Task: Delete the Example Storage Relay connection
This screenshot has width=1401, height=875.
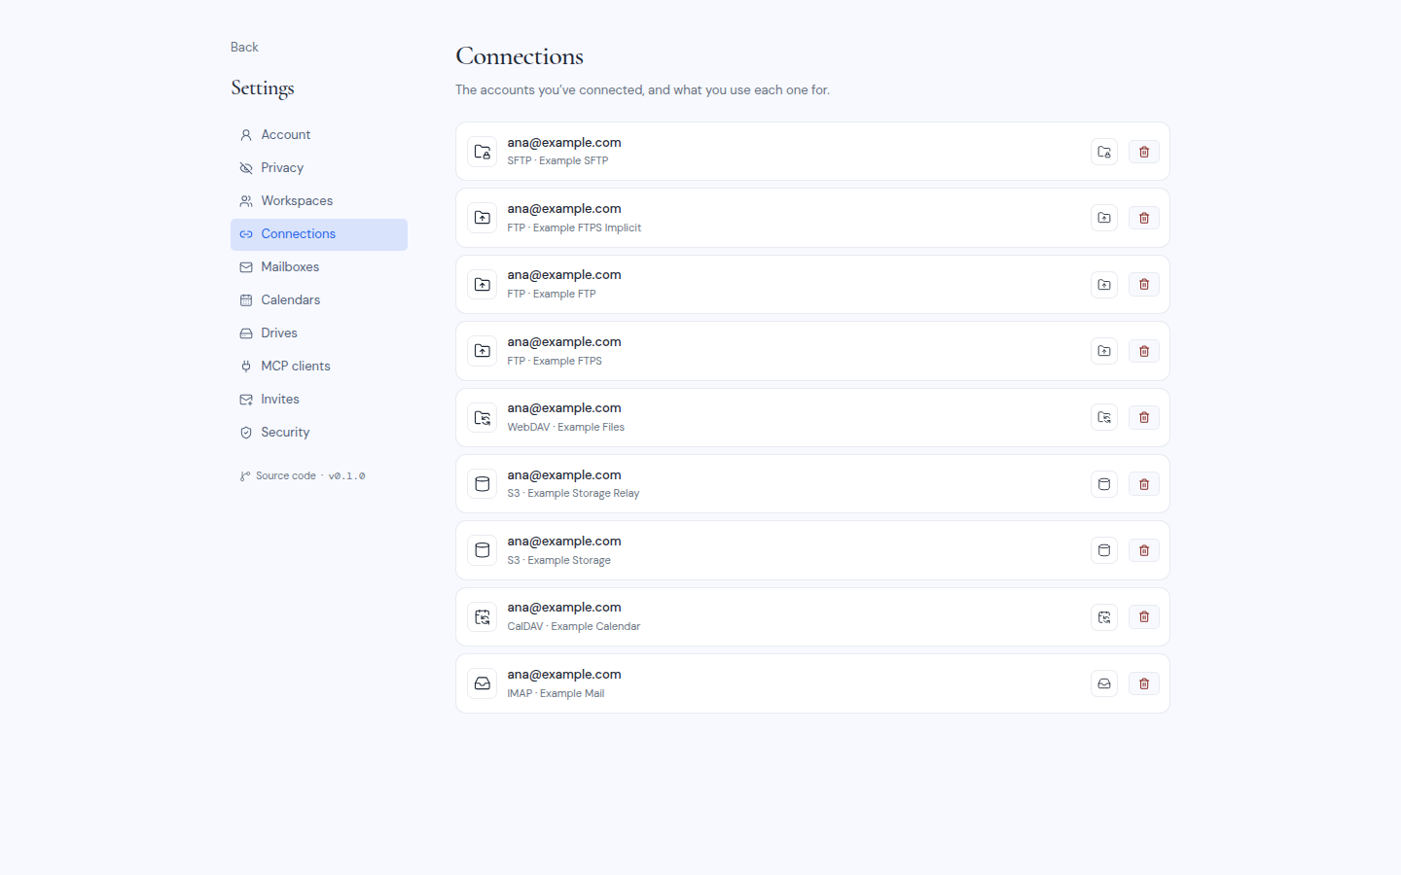Action: point(1144,484)
